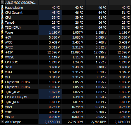Select the 1,8V_RUN sensor label
This screenshot has width=131, height=125.
click(x=12, y=102)
